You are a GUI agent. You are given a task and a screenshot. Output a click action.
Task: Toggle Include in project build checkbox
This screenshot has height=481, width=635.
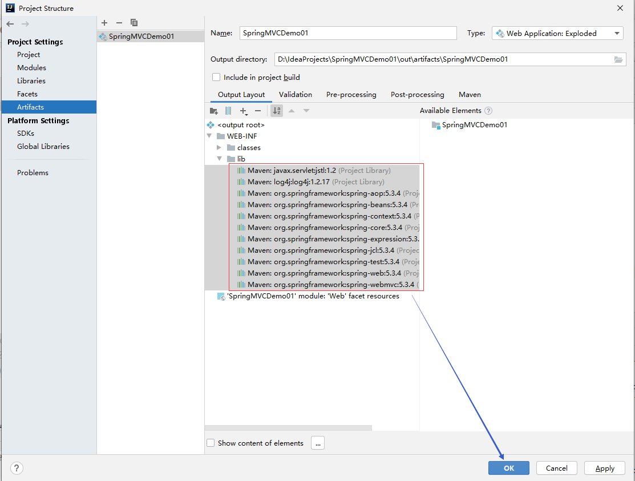click(216, 78)
